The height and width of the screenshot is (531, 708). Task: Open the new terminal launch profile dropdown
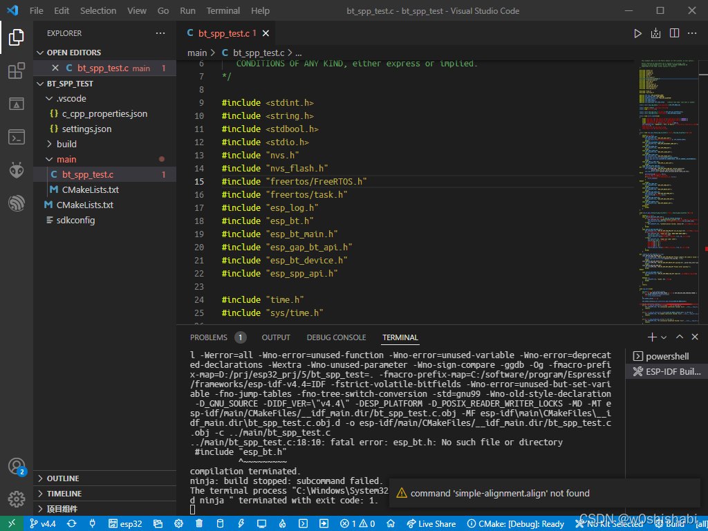664,337
